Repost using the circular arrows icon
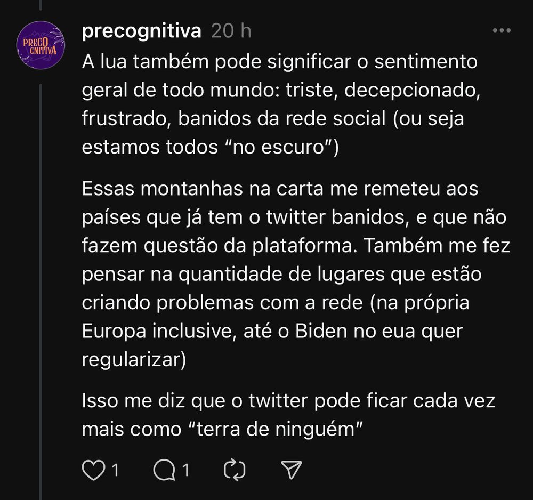The width and height of the screenshot is (533, 500). pos(235,470)
